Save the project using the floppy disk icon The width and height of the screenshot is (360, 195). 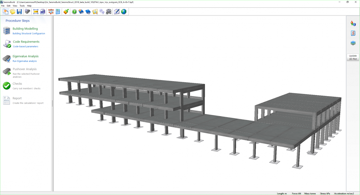tap(19, 12)
